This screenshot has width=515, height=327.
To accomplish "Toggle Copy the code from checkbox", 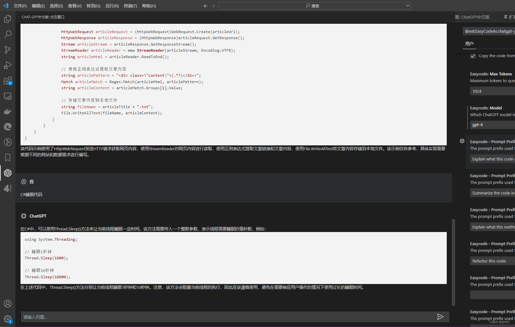I will click(473, 56).
